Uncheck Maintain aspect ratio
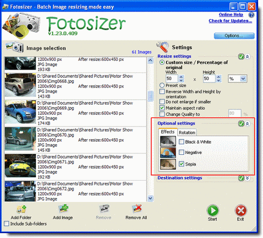The width and height of the screenshot is (263, 238). [x=162, y=108]
